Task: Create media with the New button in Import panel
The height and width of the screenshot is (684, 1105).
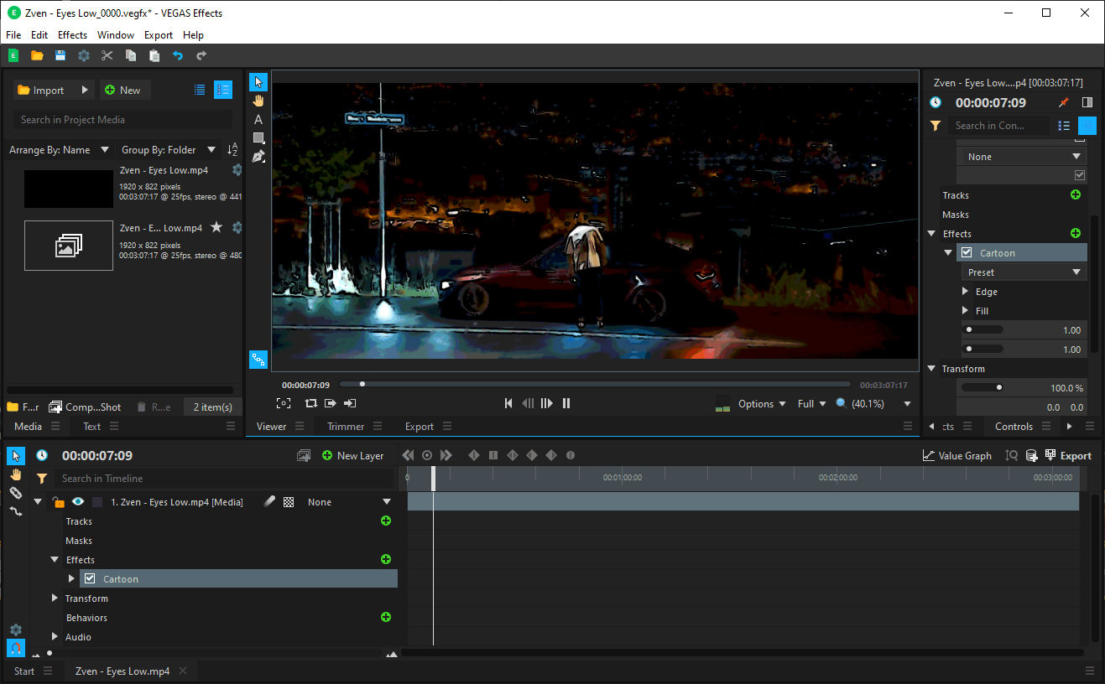Action: tap(124, 89)
